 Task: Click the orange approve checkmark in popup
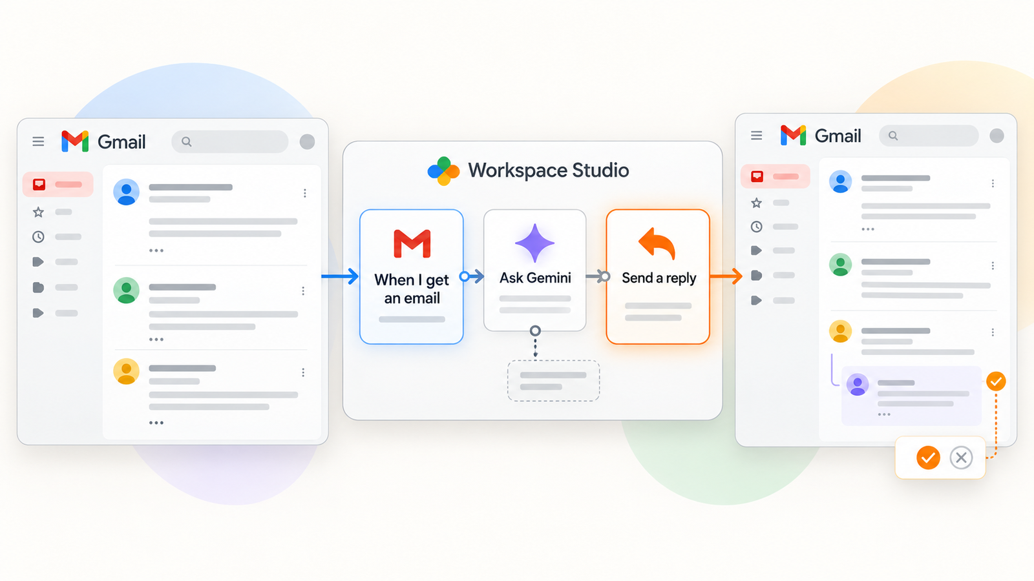(928, 458)
